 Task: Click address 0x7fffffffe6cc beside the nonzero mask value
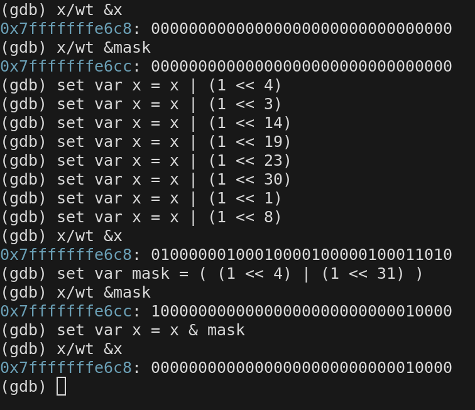click(x=65, y=311)
